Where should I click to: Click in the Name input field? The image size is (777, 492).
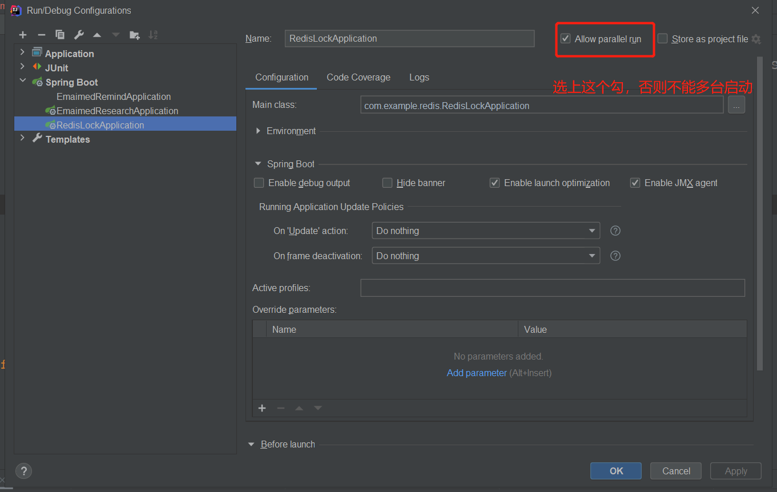(x=409, y=38)
